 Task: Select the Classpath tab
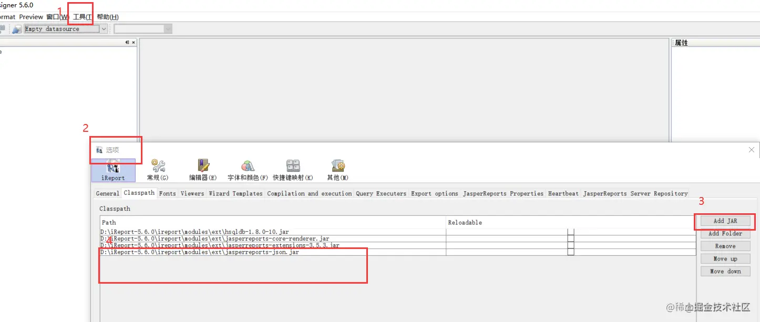pyautogui.click(x=139, y=193)
